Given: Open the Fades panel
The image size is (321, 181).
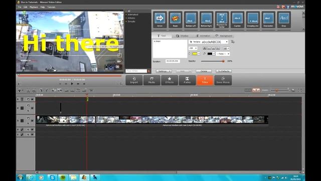Looking at the screenshot, I should (x=187, y=80).
